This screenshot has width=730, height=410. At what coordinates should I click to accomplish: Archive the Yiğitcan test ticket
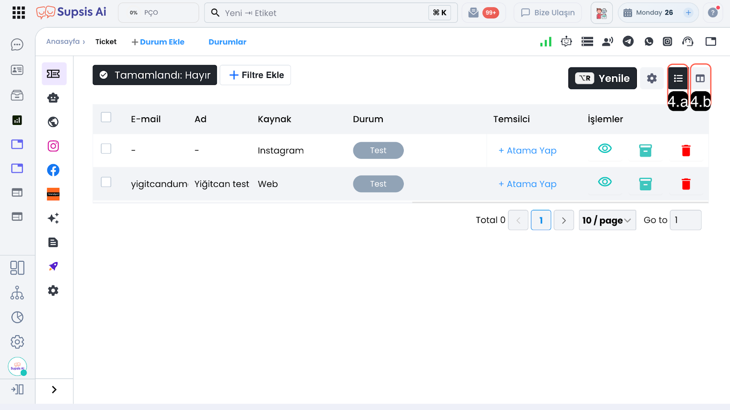click(645, 184)
